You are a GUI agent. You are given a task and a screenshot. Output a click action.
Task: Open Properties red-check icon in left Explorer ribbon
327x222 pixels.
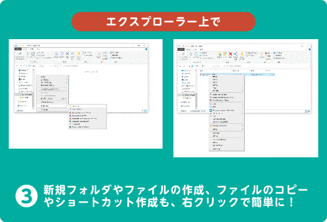click(x=99, y=54)
